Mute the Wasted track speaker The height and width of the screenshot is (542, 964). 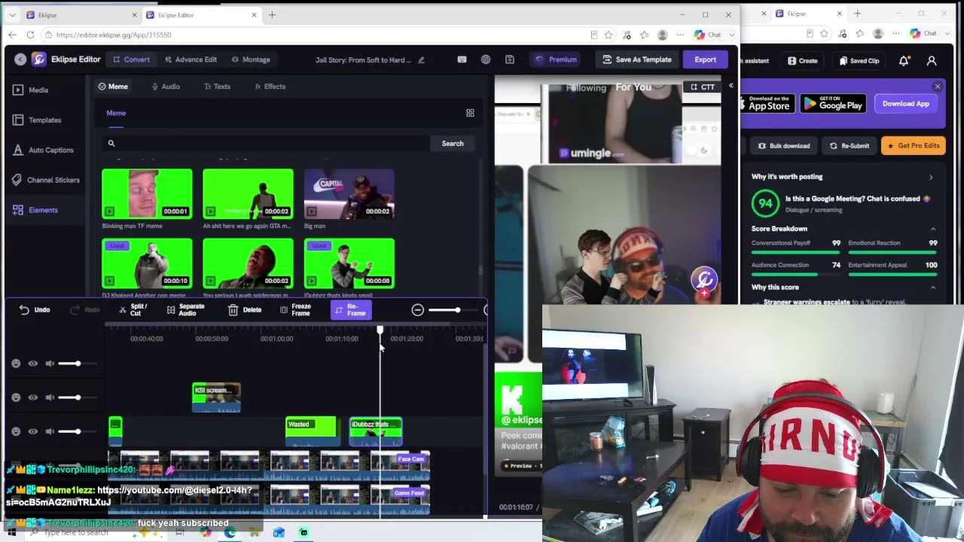click(50, 431)
